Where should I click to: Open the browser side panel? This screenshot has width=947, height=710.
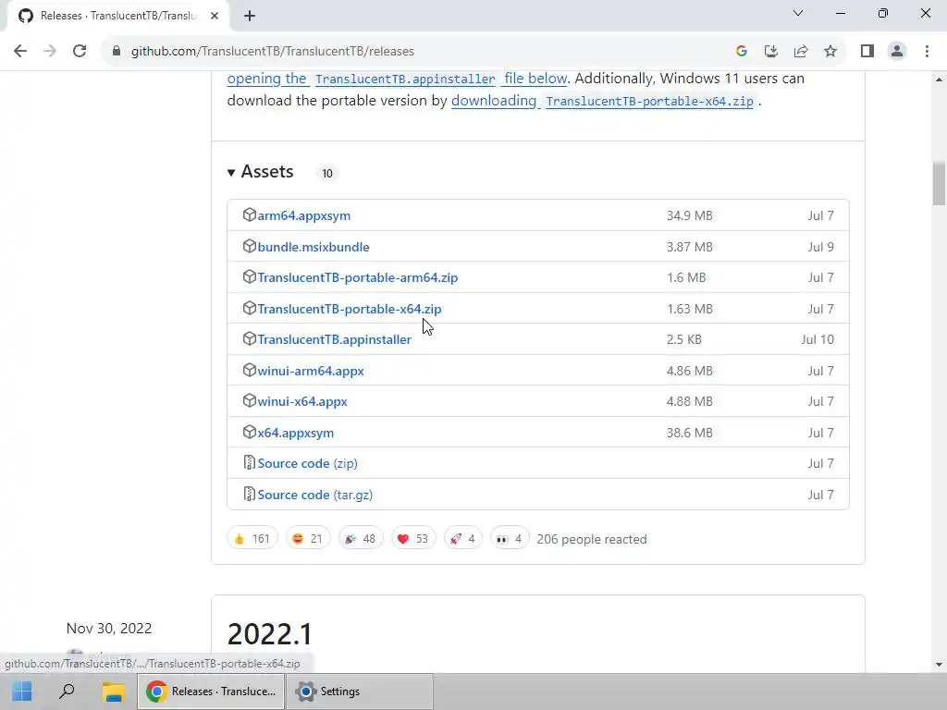click(867, 52)
